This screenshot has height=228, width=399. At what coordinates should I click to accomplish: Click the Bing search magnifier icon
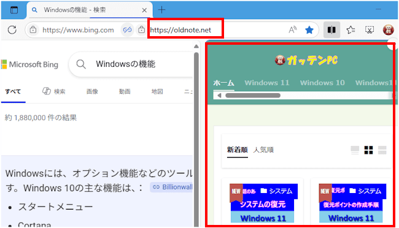(x=81, y=64)
